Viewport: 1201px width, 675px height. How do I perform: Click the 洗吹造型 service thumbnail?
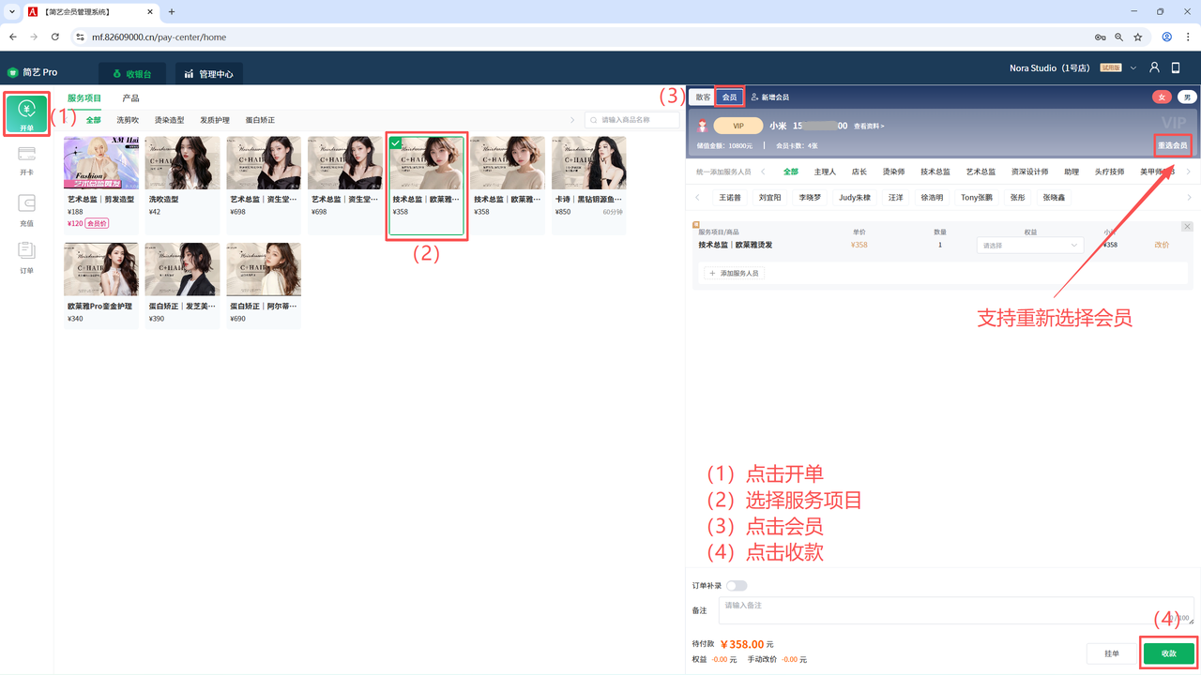pos(182,164)
